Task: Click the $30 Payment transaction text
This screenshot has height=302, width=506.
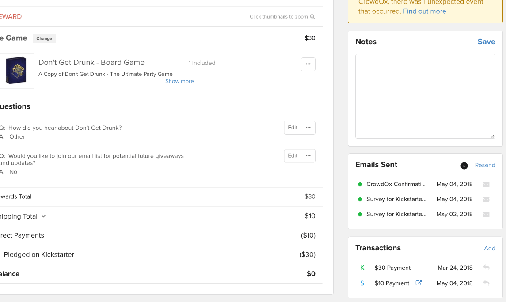Action: point(392,268)
